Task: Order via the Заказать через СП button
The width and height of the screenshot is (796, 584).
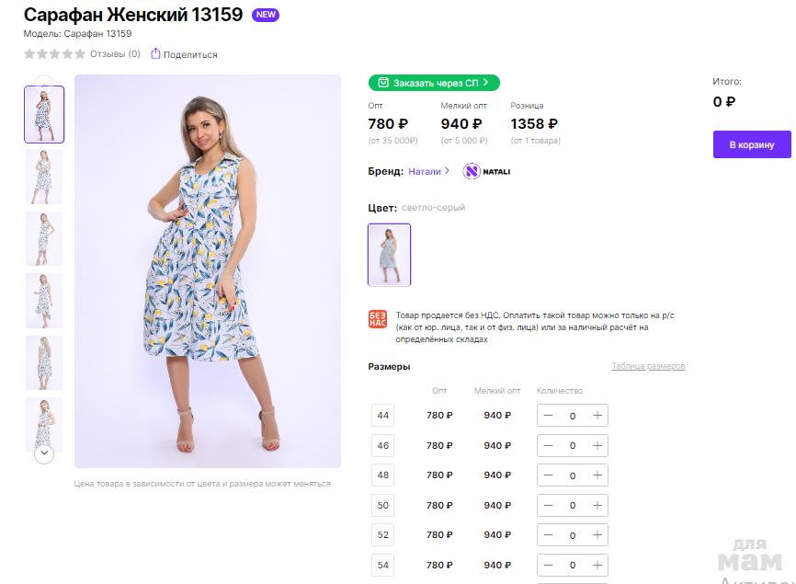Action: [434, 83]
